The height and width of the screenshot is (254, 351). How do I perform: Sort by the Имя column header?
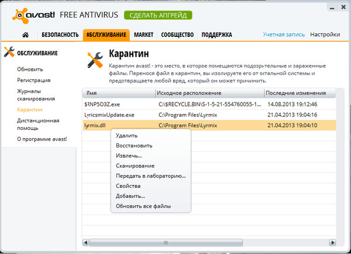(119, 93)
